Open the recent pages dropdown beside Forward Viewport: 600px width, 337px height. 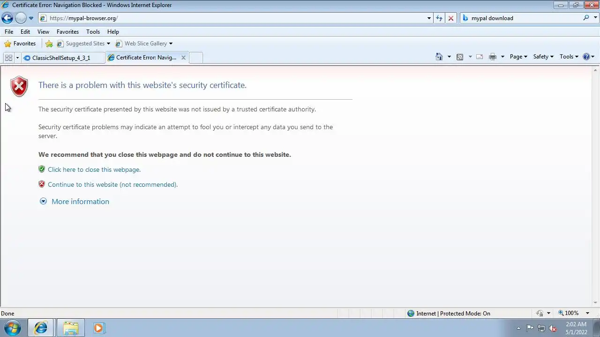[31, 18]
